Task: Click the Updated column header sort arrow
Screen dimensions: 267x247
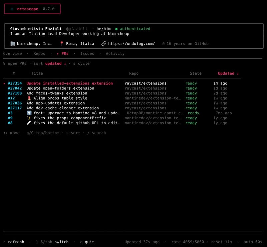Action: 238,73
